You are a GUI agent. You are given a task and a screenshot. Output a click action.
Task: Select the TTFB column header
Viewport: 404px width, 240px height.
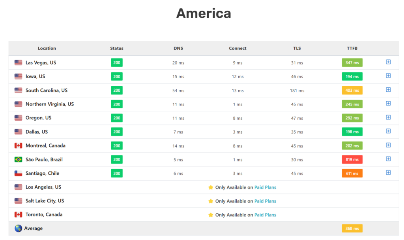(x=352, y=48)
